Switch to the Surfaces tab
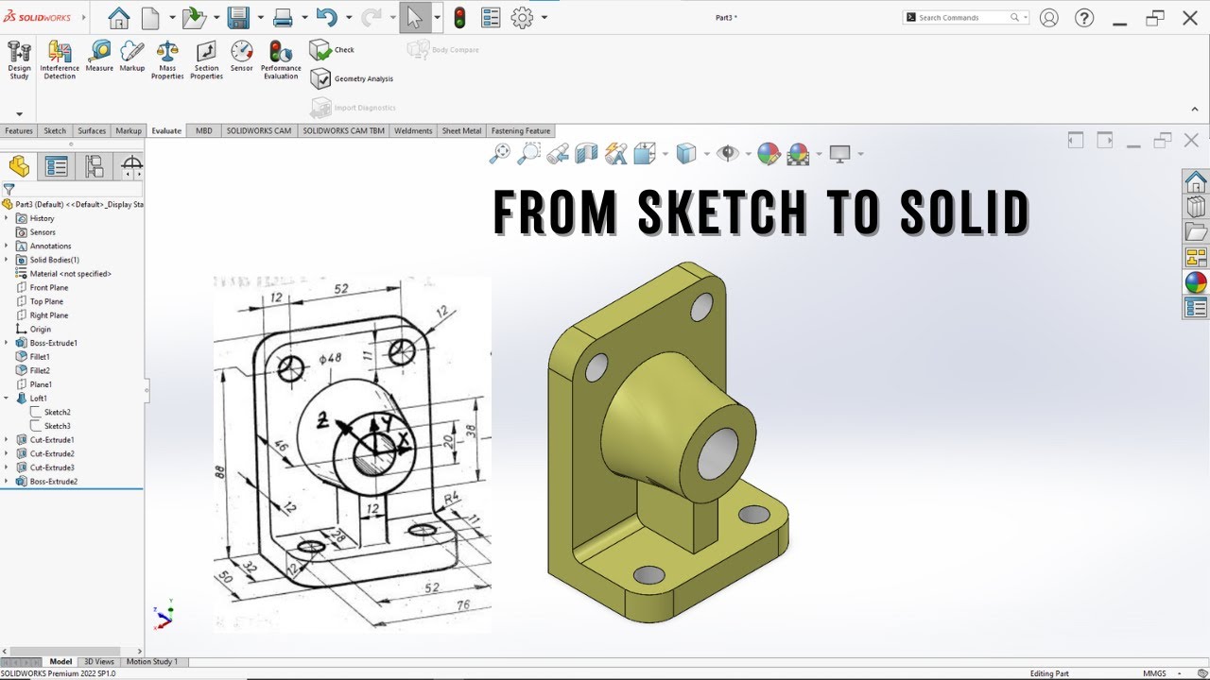Image resolution: width=1210 pixels, height=680 pixels. (92, 131)
